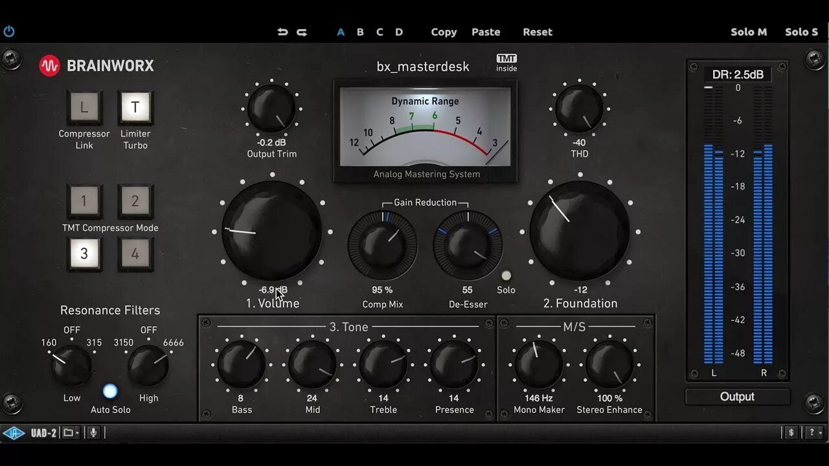Select settings slot C
This screenshot has height=466, width=829.
[x=380, y=32]
